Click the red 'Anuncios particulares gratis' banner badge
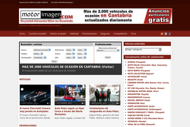This screenshot has width=190, height=127. [x=158, y=16]
